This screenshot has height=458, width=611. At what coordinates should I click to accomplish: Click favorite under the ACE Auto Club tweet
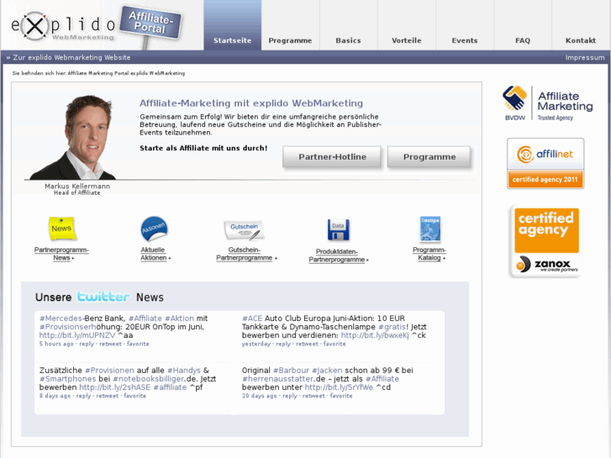point(334,344)
